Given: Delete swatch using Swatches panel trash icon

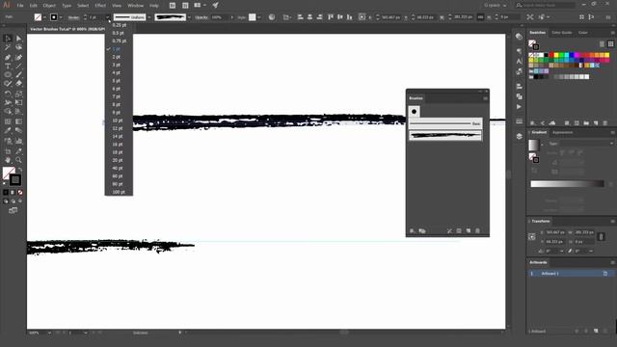Looking at the screenshot, I should (605, 123).
